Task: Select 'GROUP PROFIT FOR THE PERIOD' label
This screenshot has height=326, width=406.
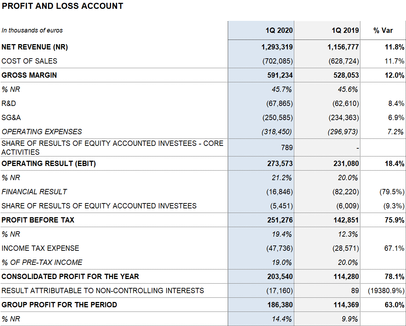Action: click(59, 305)
